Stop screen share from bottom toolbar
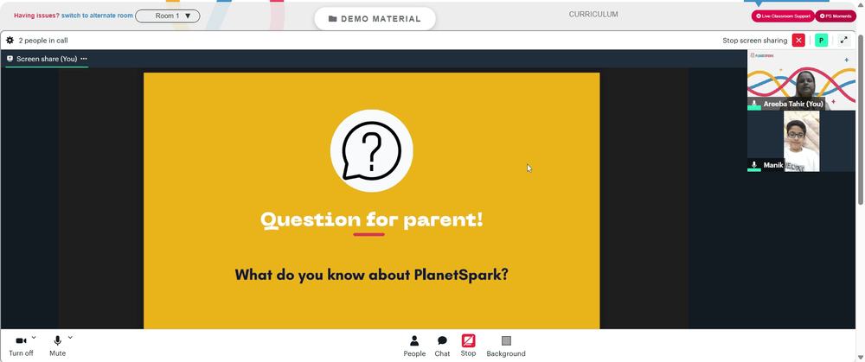865x362 pixels. (x=468, y=346)
